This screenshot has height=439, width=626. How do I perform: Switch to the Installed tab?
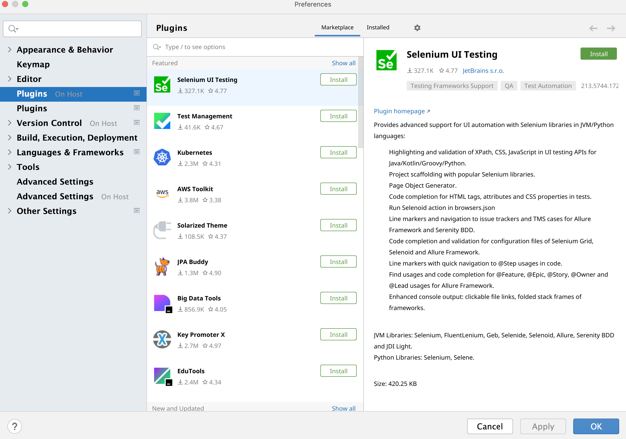tap(378, 27)
